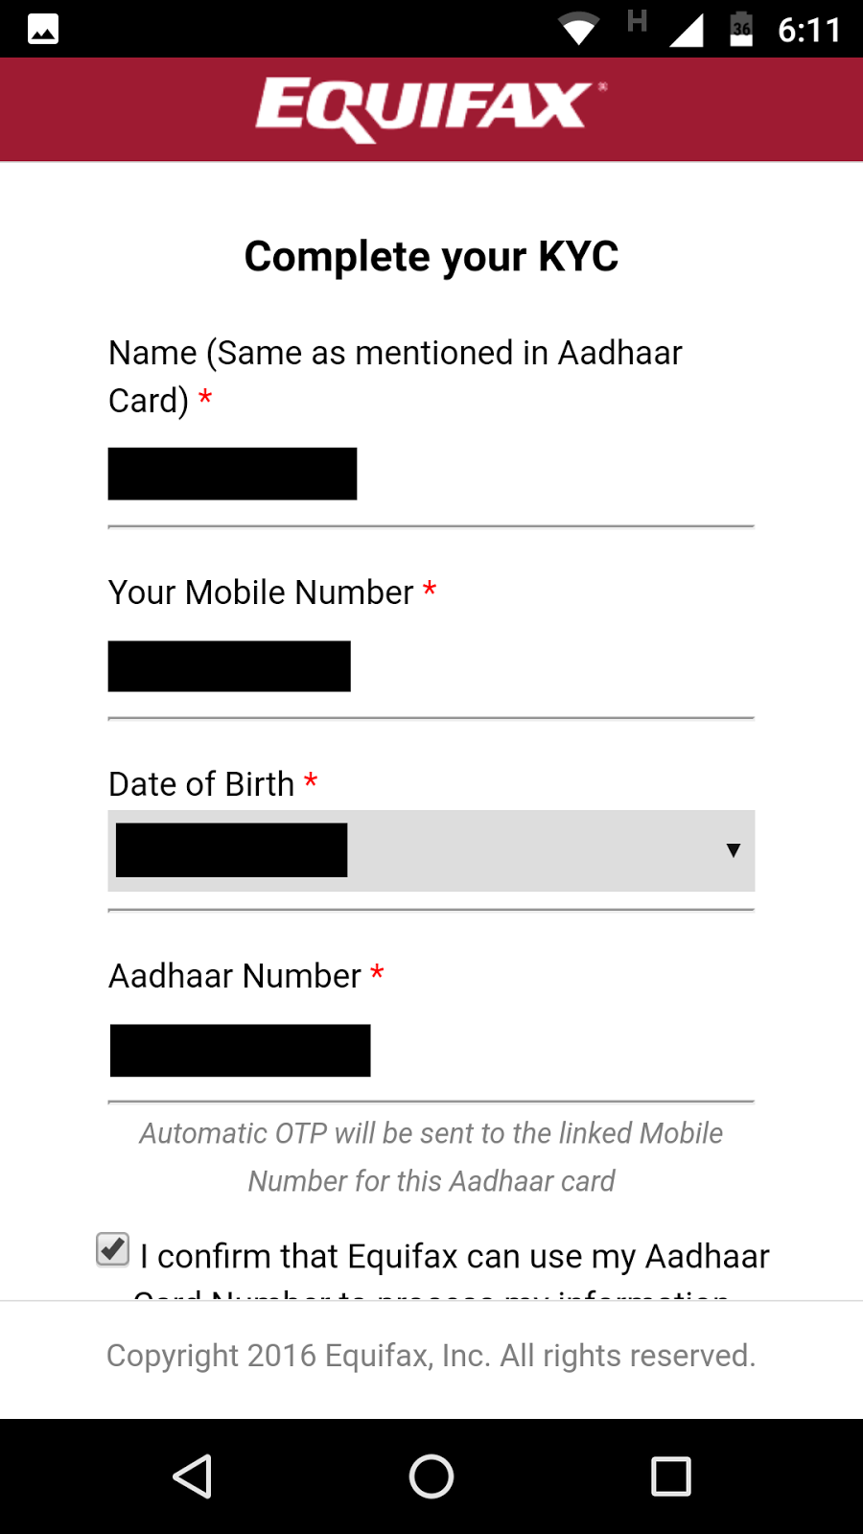
Task: Tap the Wi-Fi signal status icon
Action: 578,30
